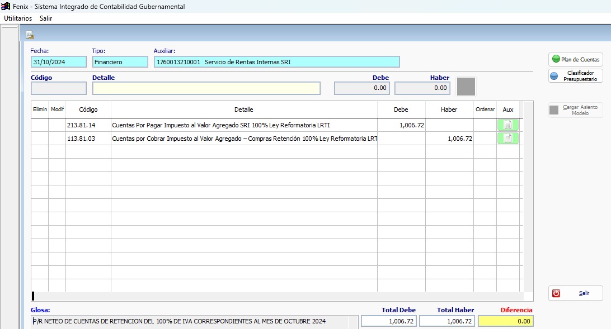Viewport: 611px width, 329px height.
Task: Open the Salir menu in menu bar
Action: (46, 18)
